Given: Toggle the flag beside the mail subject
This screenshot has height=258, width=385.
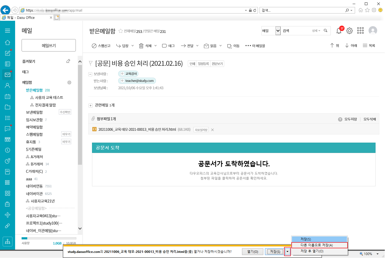Looking at the screenshot, I should point(91,63).
